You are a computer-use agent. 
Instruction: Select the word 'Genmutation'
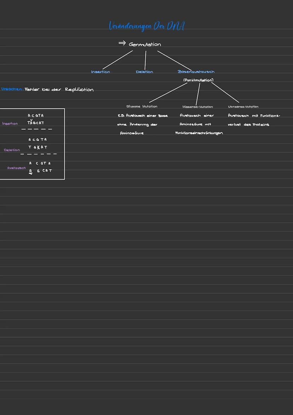coord(145,44)
